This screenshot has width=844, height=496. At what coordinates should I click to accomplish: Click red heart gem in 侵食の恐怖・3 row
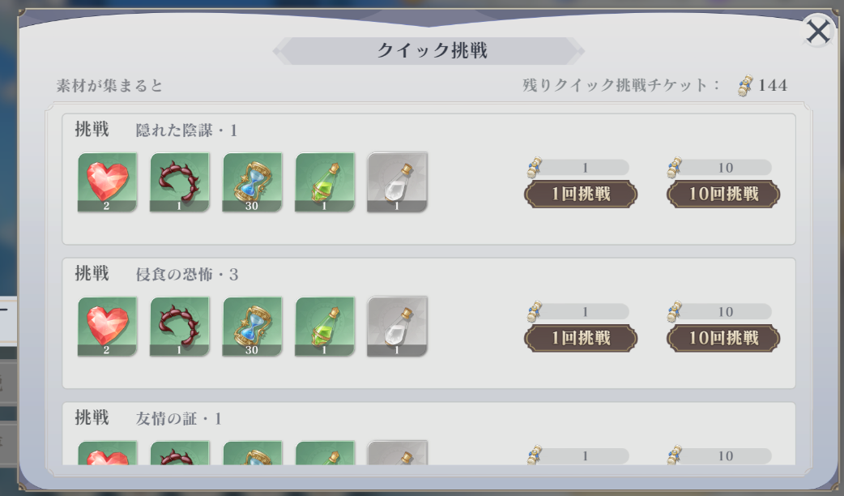tap(107, 327)
